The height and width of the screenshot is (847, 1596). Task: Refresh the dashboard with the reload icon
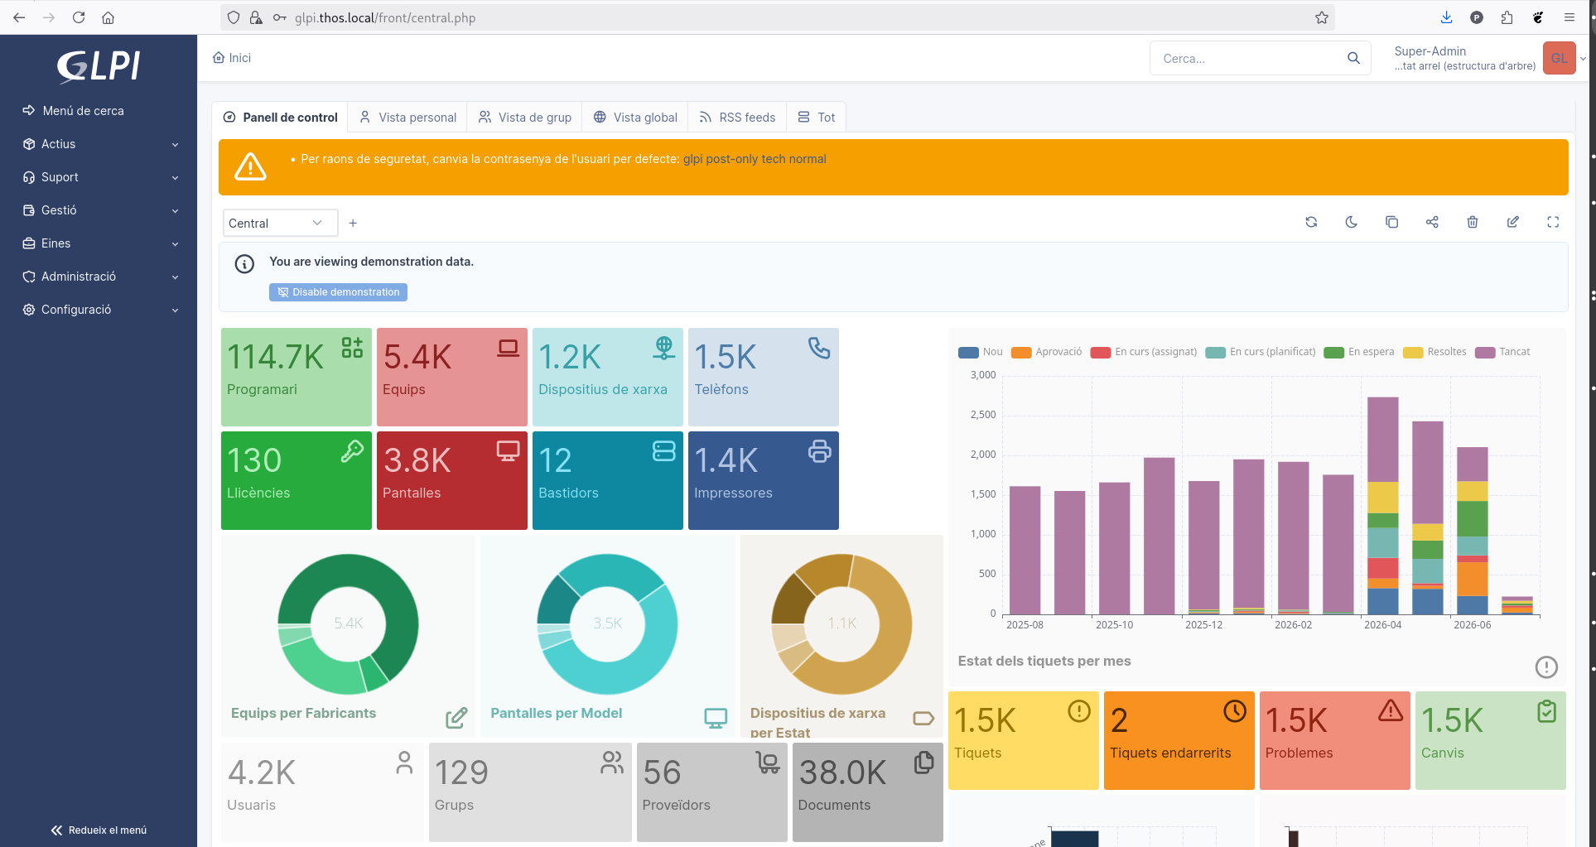point(1311,222)
